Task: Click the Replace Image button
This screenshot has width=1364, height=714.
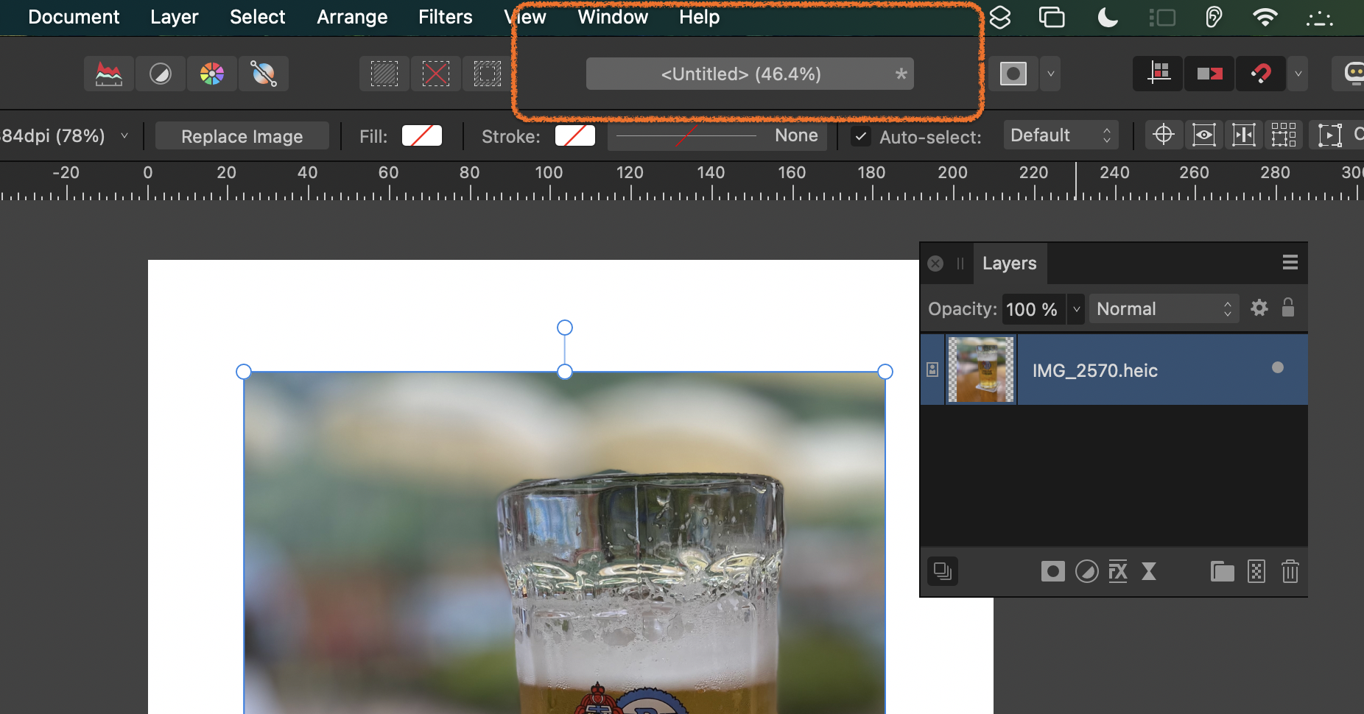Action: click(242, 136)
